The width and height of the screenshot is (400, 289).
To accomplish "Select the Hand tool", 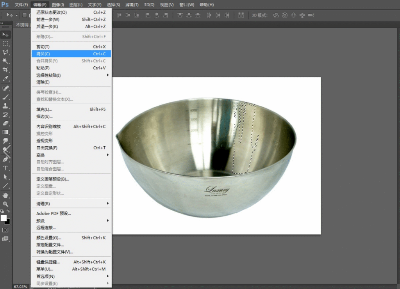I will (x=5, y=195).
